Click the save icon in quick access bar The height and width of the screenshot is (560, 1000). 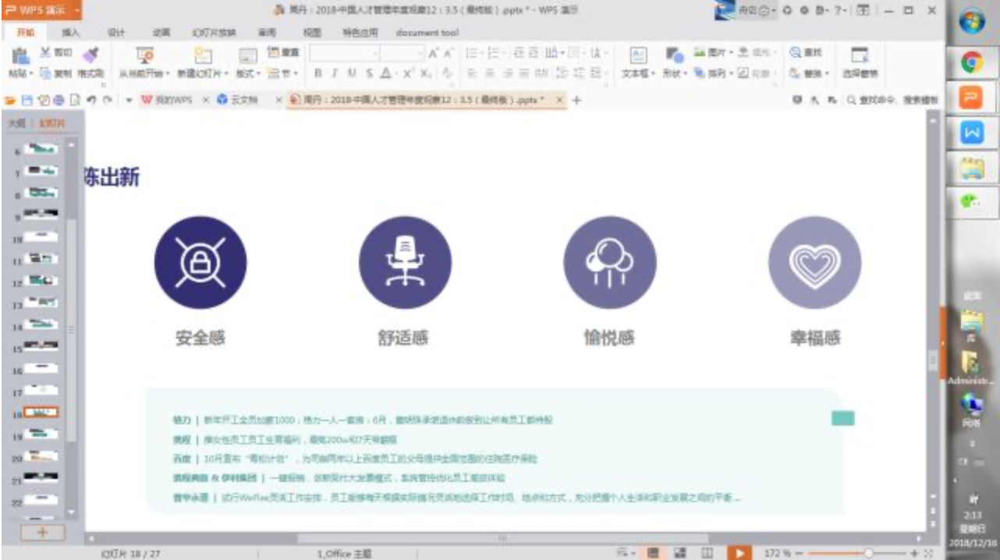tap(27, 101)
